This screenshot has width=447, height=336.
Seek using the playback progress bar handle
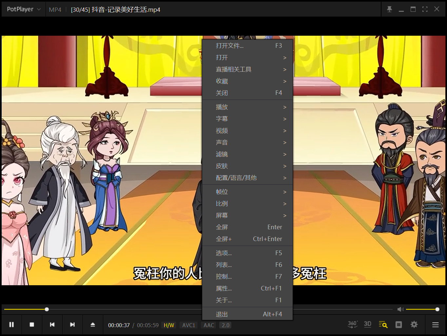click(x=47, y=309)
